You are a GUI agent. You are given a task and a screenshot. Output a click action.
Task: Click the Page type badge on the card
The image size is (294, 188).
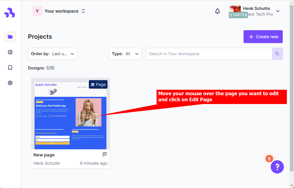[98, 85]
